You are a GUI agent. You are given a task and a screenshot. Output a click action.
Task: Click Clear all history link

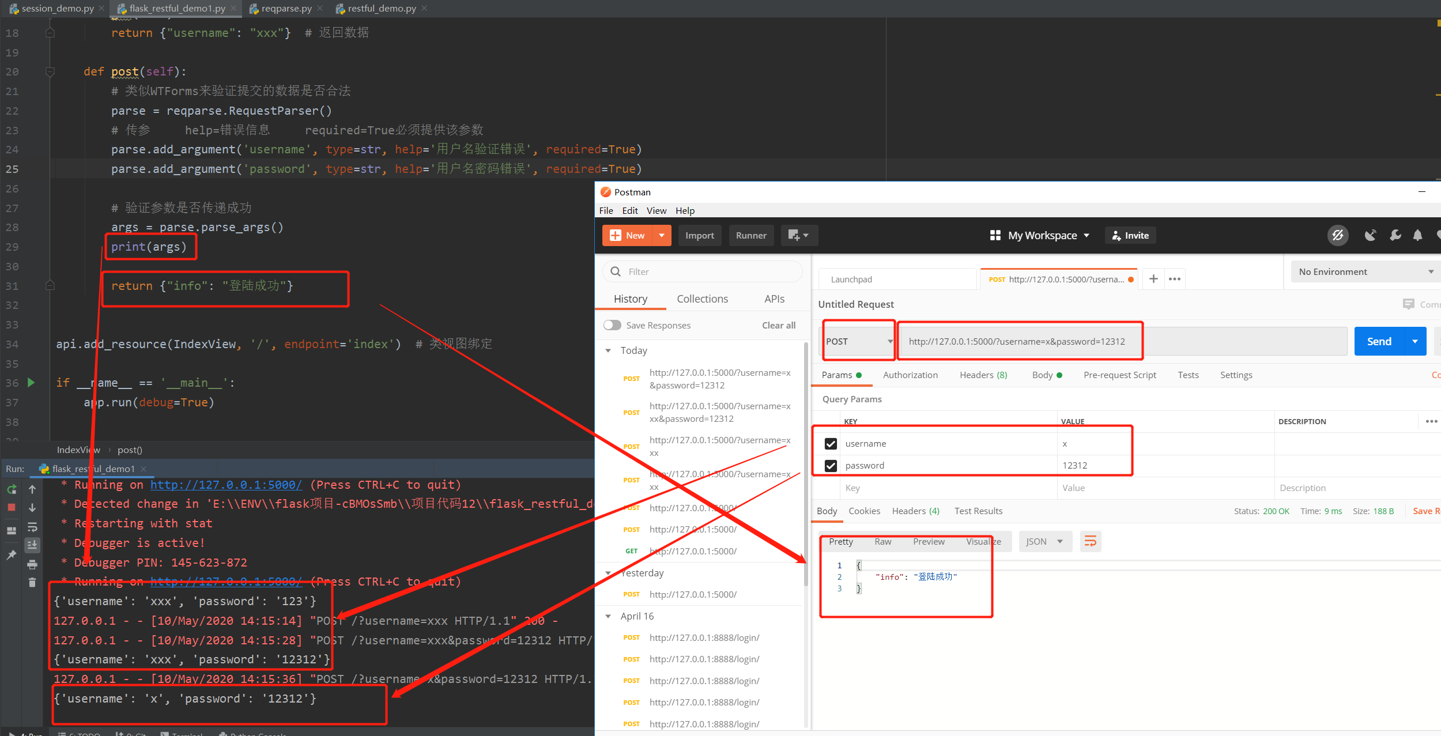click(778, 325)
